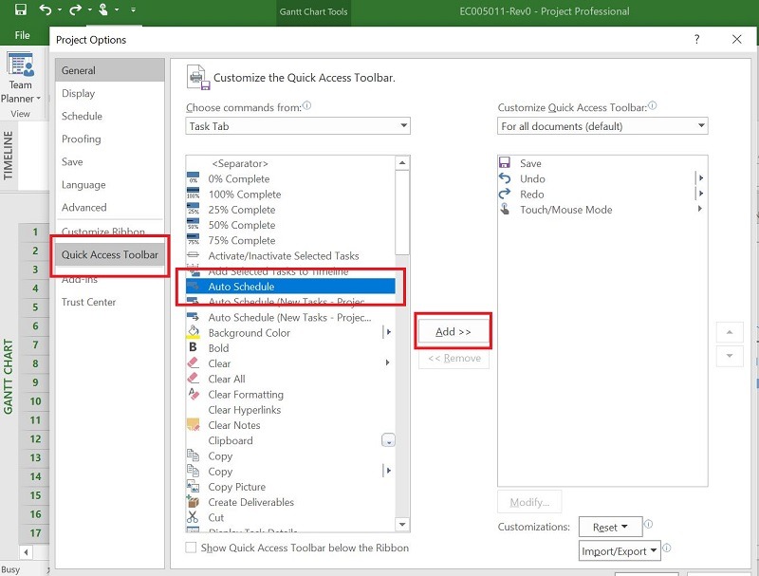759x576 pixels.
Task: Close the Project Options dialog
Action: click(x=737, y=39)
